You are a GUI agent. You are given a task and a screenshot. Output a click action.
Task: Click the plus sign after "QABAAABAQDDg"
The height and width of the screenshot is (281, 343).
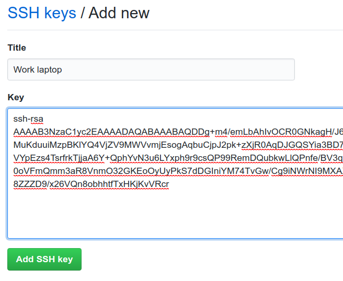click(x=212, y=131)
